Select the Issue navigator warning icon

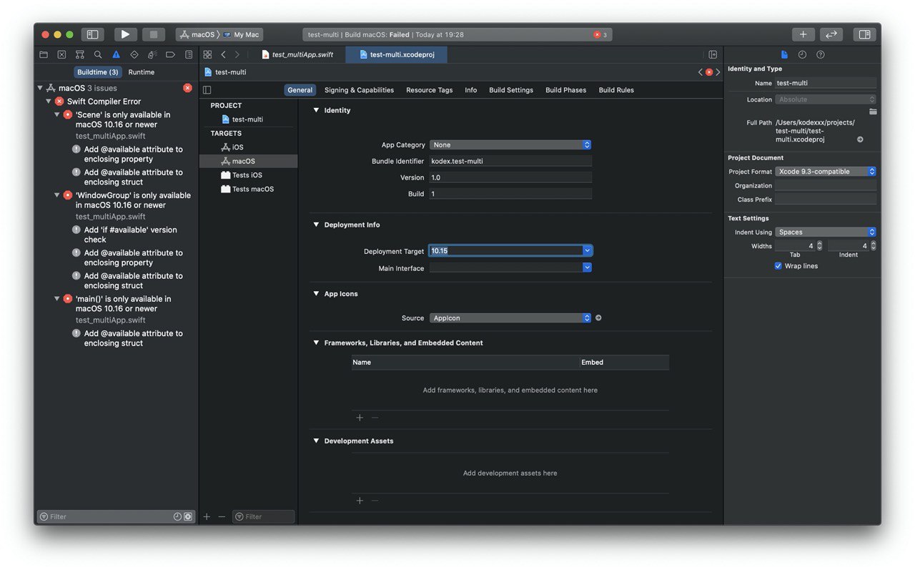pos(116,54)
